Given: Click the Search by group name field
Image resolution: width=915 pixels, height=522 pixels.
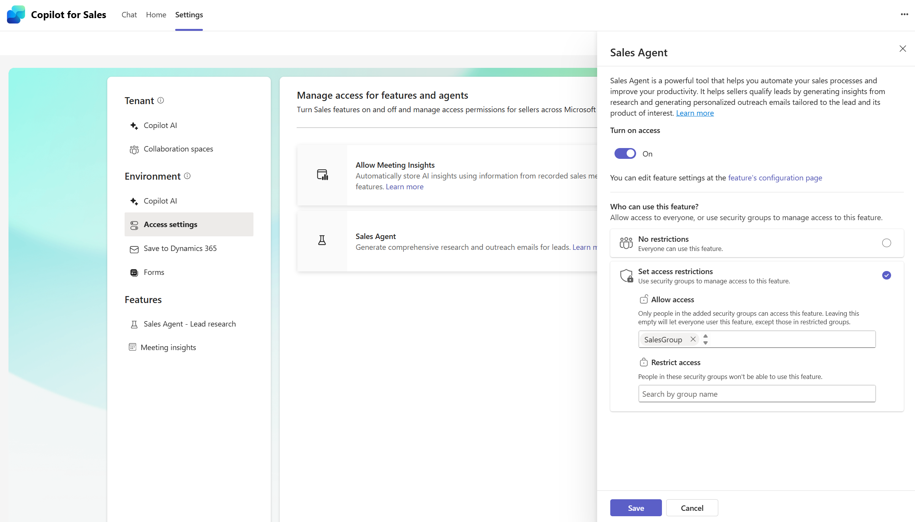Looking at the screenshot, I should (x=756, y=394).
